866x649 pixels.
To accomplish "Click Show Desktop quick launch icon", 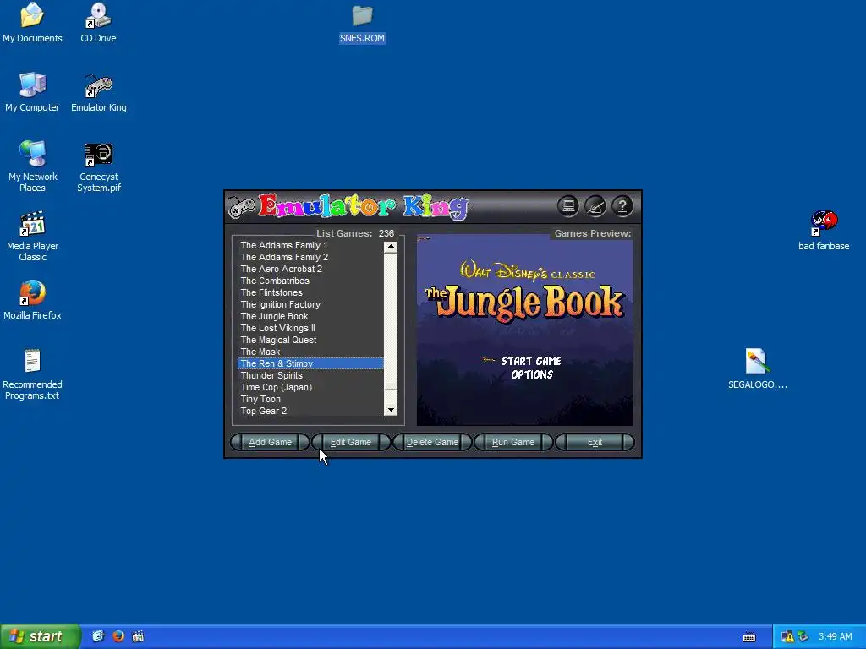I will tap(98, 636).
